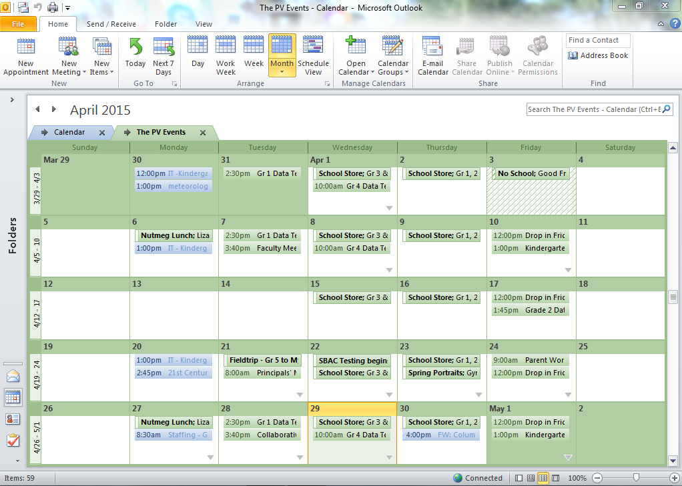
Task: Minimize the ribbon with caret
Action: 661,25
